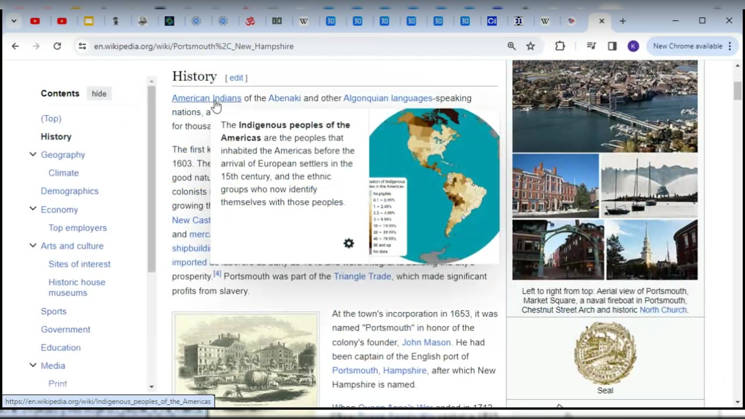Viewport: 745px width, 419px height.
Task: Reload the Portsmouth Wikipedia page
Action: (x=57, y=46)
